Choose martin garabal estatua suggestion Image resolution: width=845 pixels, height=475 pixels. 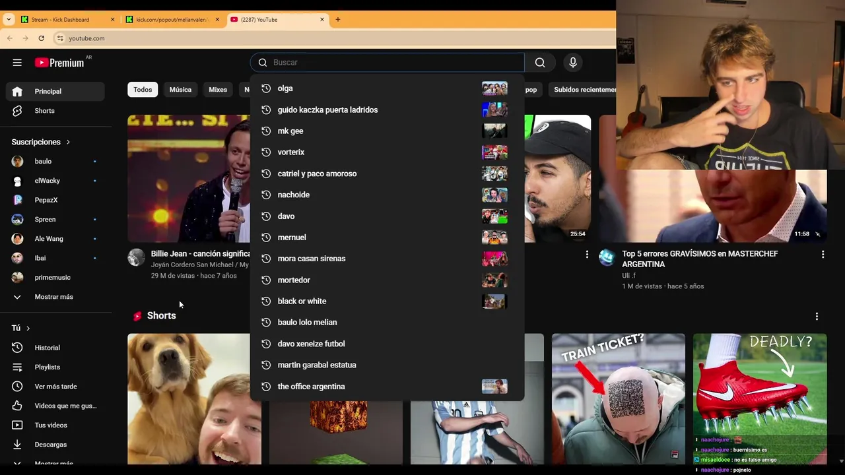(x=387, y=365)
